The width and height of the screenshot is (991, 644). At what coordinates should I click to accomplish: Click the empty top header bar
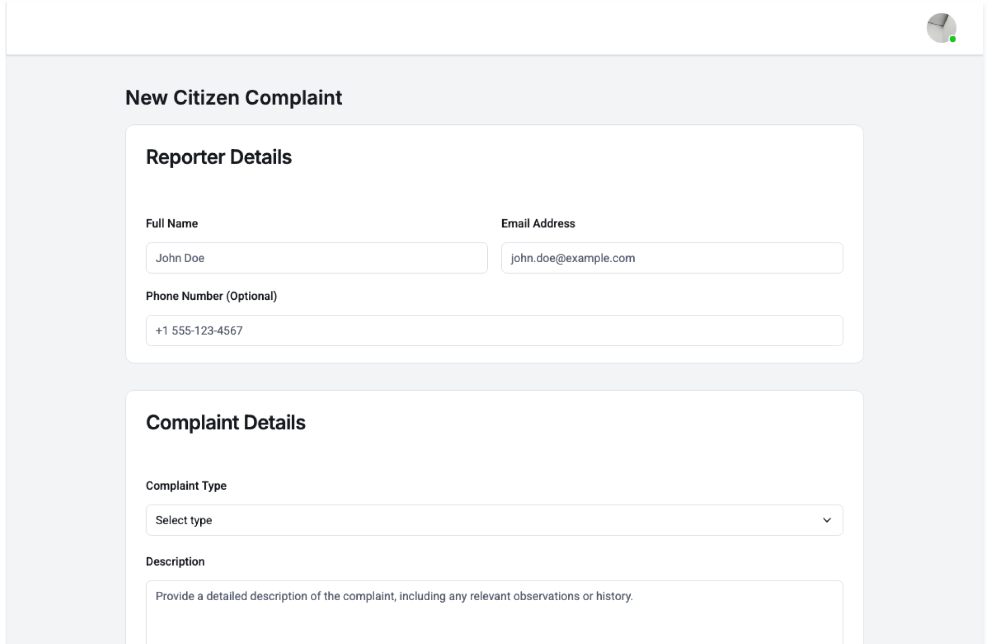click(465, 28)
